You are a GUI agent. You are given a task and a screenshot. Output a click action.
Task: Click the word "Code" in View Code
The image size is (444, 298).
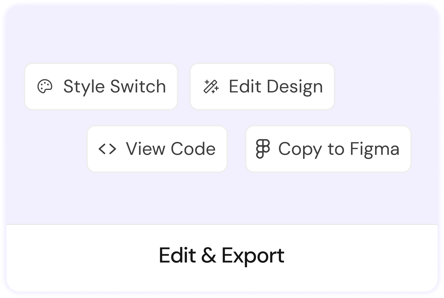(x=193, y=149)
